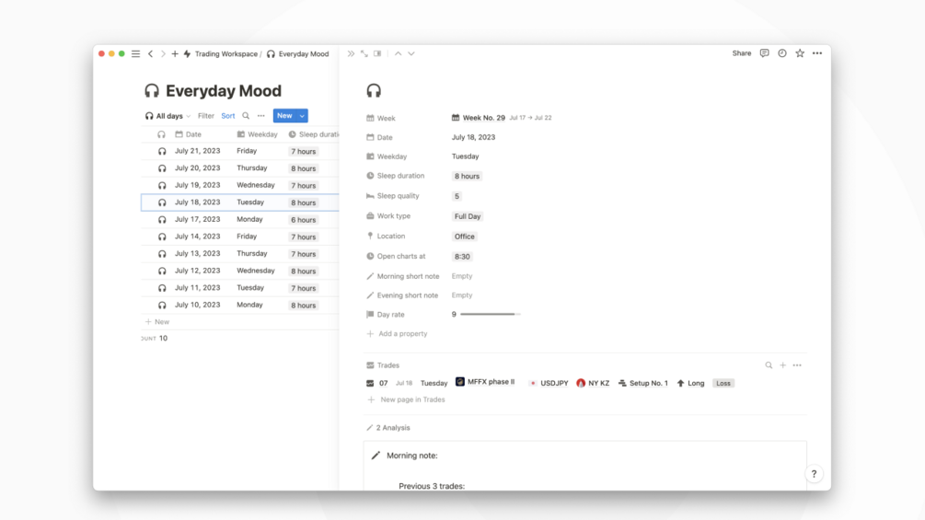Viewport: 925px width, 520px height.
Task: Add a new page with the plus icon
Action: pos(175,53)
